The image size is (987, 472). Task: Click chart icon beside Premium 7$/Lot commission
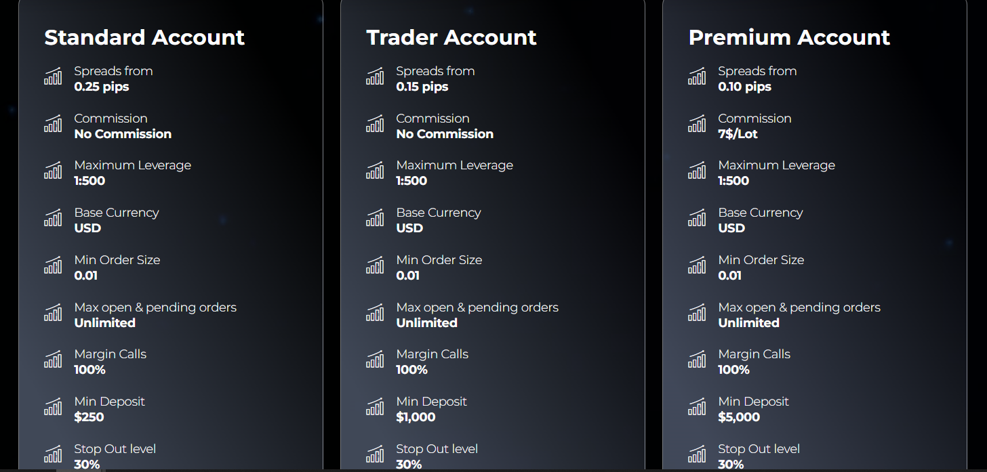point(697,124)
